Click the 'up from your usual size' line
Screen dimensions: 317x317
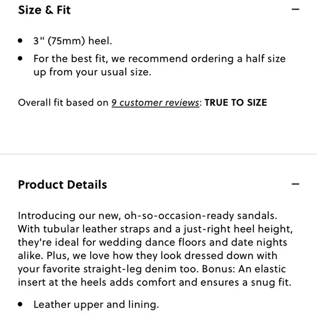pyautogui.click(x=92, y=72)
